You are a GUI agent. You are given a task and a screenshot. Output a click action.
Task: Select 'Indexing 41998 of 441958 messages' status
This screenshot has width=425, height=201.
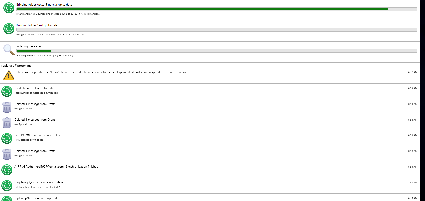[x=45, y=56]
